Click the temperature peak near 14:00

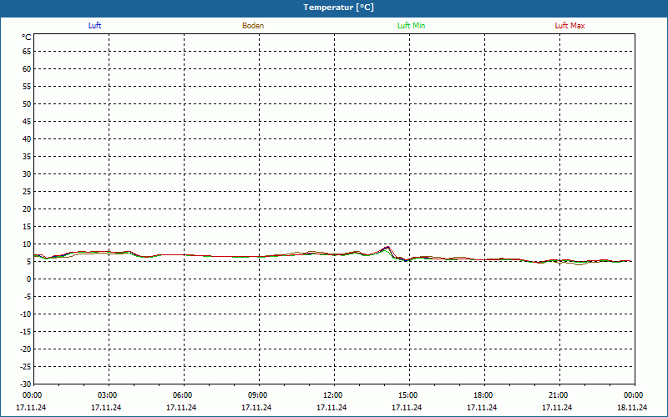coord(387,247)
